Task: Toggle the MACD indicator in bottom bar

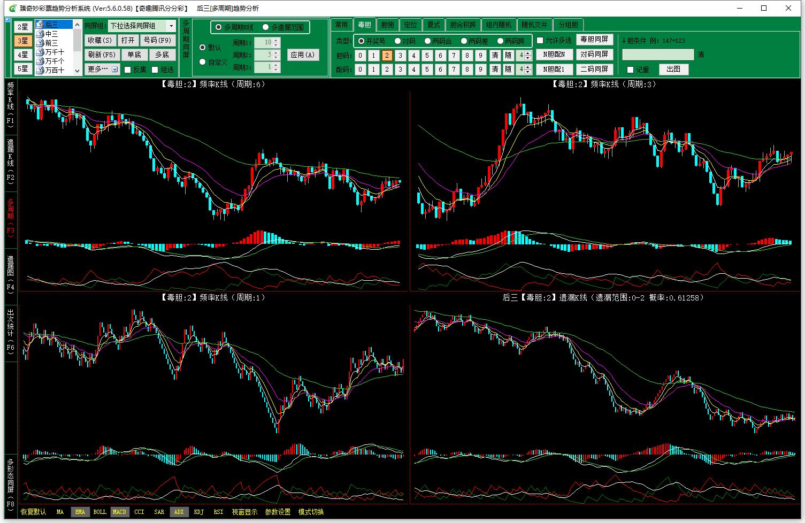Action: point(119,512)
